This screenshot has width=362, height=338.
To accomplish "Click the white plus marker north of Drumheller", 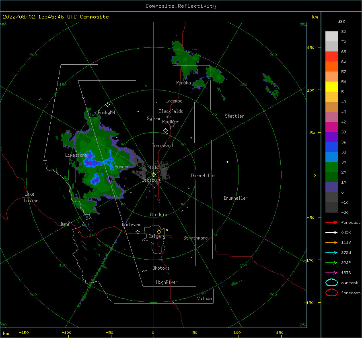I will [x=227, y=162].
